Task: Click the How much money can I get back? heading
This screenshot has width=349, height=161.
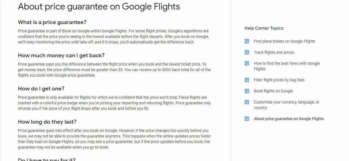Action: (x=61, y=55)
